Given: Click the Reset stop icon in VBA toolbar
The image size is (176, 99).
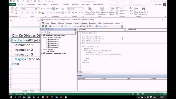Looking at the screenshot, I should click(x=78, y=26).
